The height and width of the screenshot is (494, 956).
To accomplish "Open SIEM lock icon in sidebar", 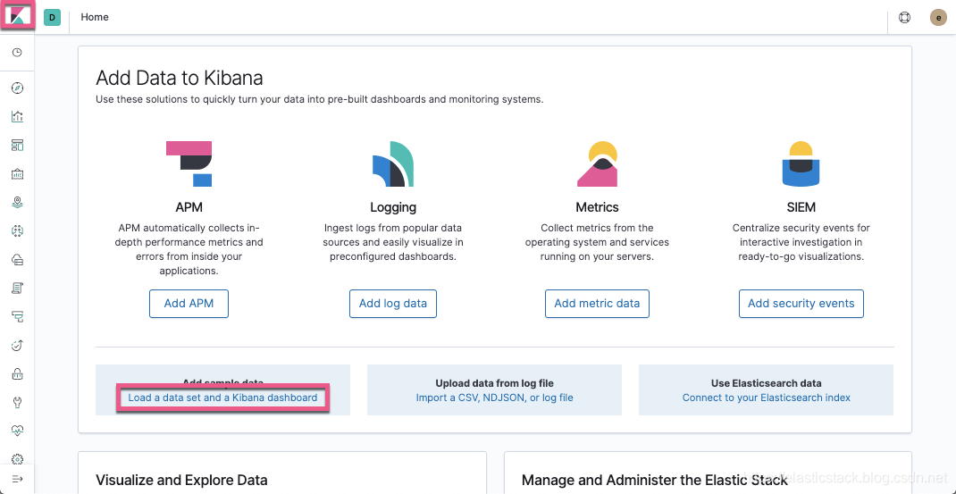I will [x=17, y=373].
